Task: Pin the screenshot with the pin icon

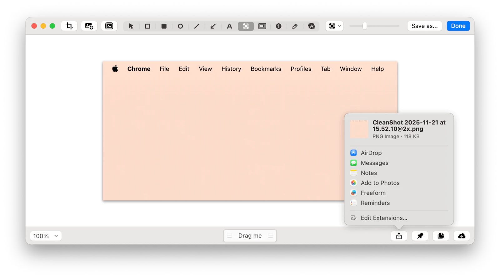Action: [420, 236]
